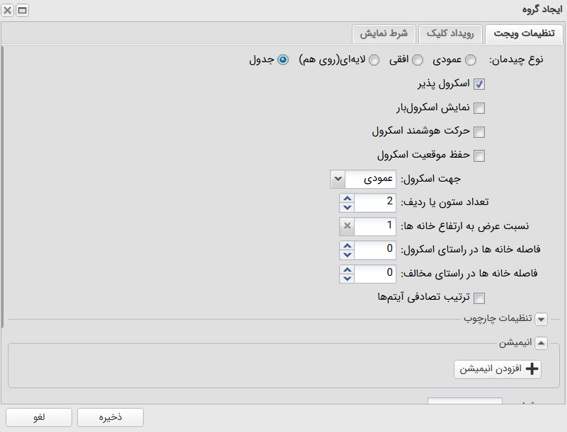Increase فاصله خانه ها در راستای اسکرول

(347, 245)
